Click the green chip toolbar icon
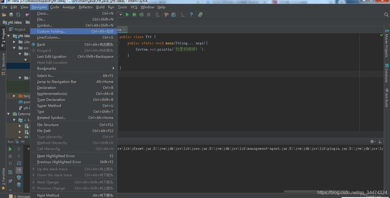 [x=200, y=15]
